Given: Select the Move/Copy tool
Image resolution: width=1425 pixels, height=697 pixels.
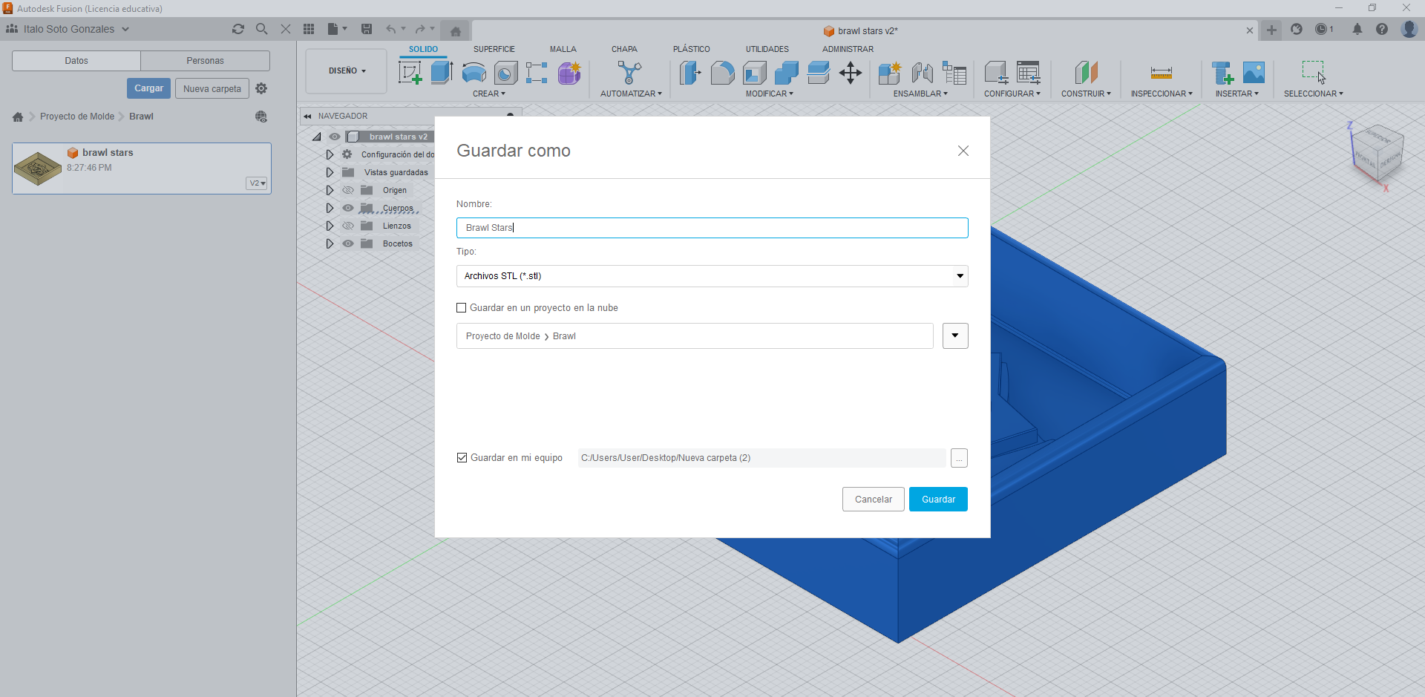Looking at the screenshot, I should (851, 73).
